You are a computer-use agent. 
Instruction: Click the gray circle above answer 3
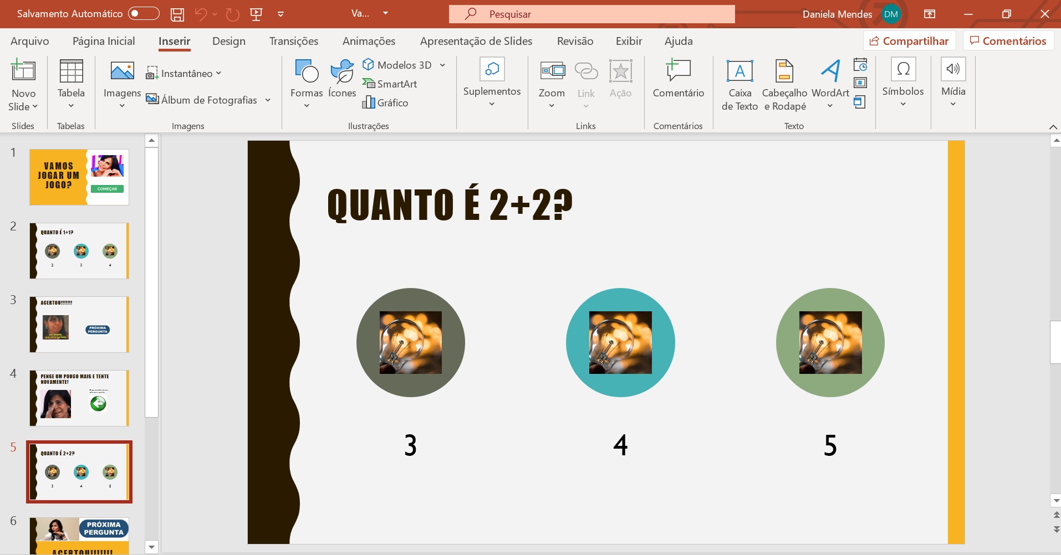coord(411,342)
